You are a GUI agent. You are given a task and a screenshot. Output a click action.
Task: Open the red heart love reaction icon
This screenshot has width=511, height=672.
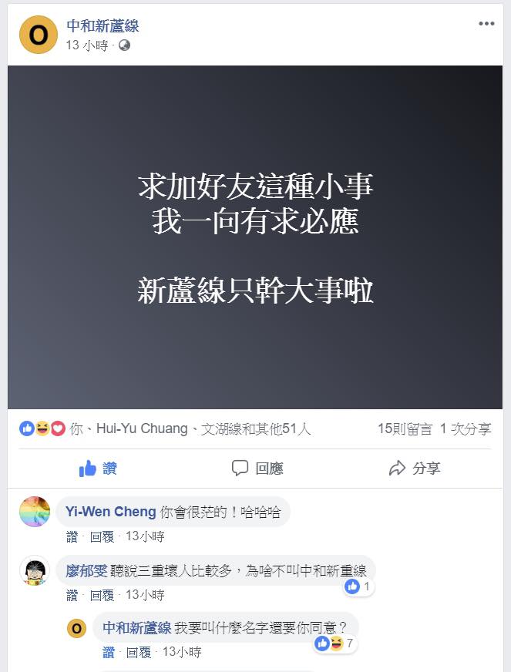point(58,428)
